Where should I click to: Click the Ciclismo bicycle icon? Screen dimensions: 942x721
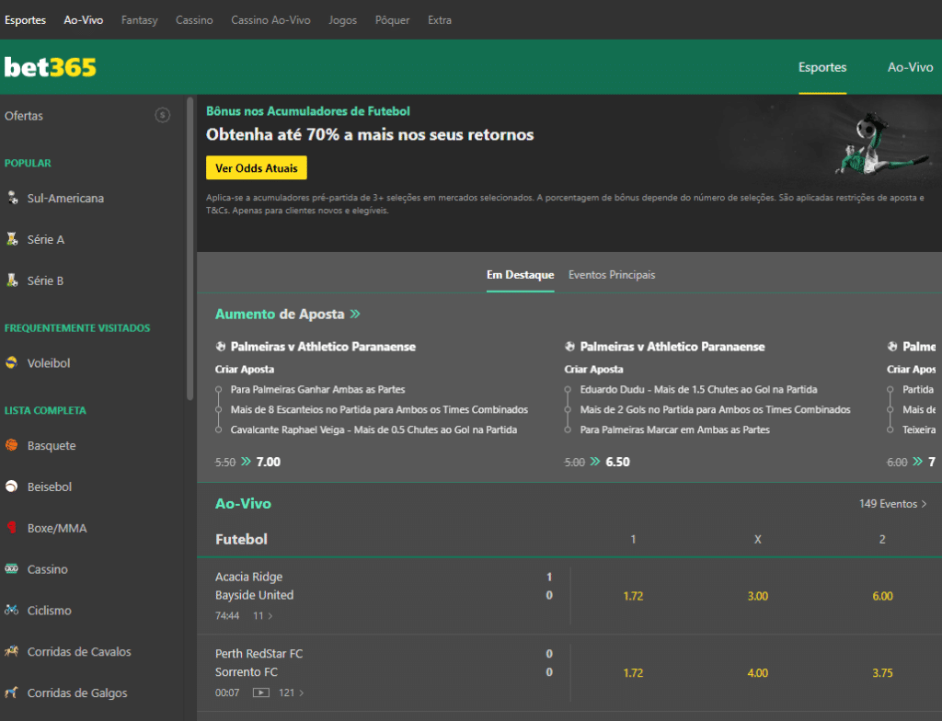click(11, 610)
